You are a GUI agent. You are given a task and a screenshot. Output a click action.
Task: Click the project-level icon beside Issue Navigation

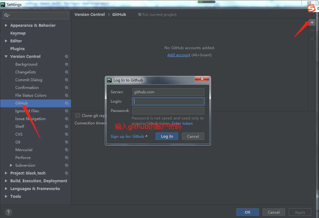pyautogui.click(x=66, y=118)
